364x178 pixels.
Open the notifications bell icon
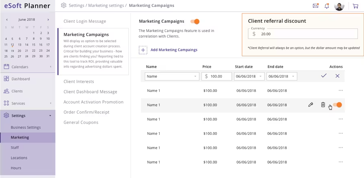(x=327, y=6)
